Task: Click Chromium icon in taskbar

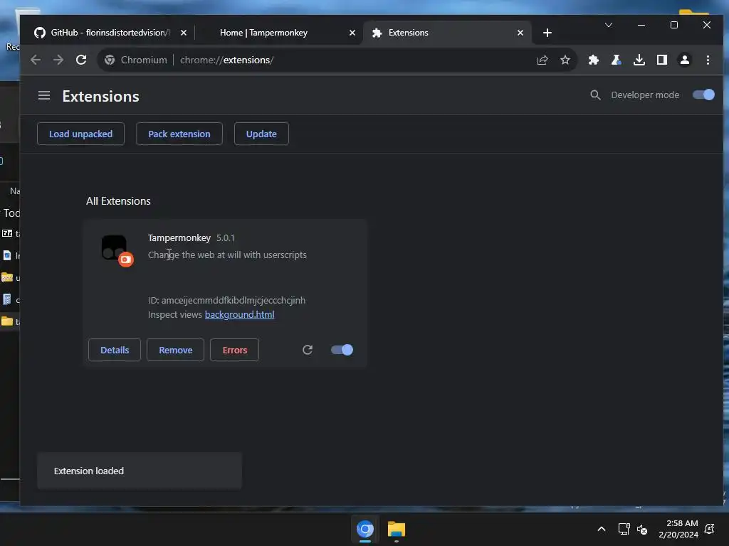Action: pyautogui.click(x=365, y=529)
